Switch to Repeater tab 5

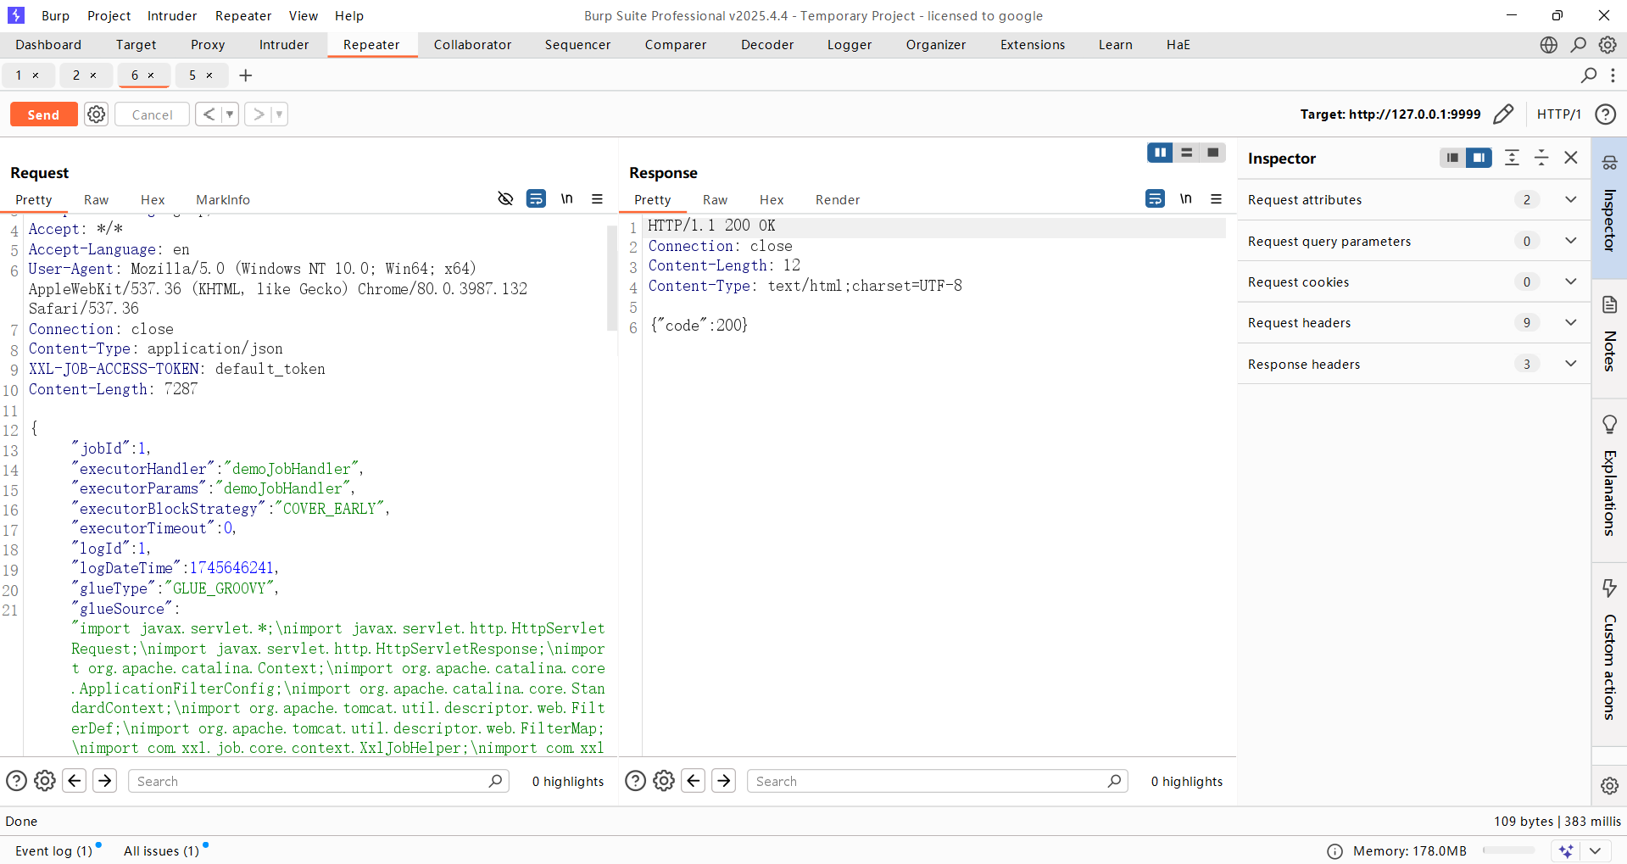(192, 75)
